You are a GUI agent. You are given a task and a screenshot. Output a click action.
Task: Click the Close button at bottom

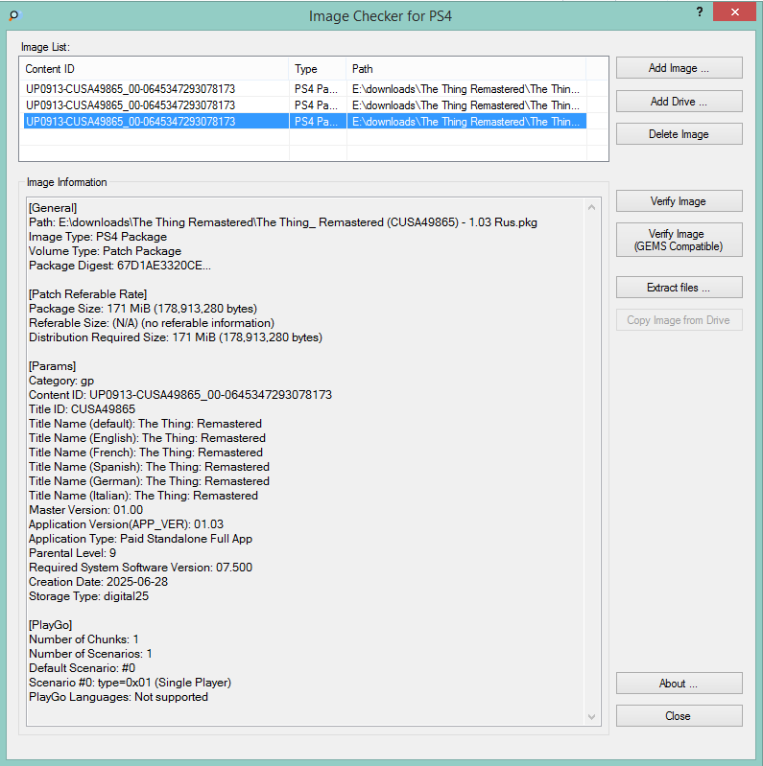pyautogui.click(x=679, y=716)
